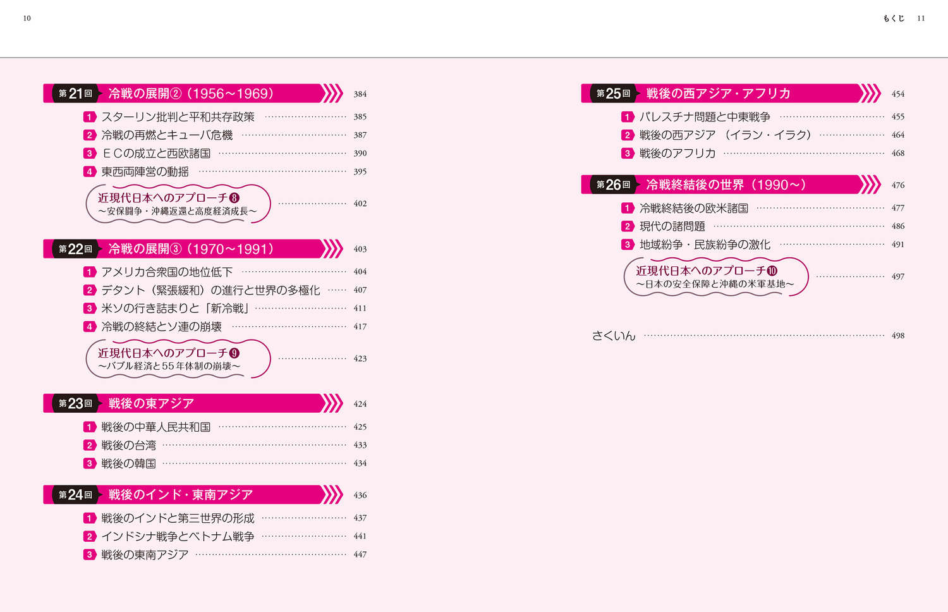Select entry 米ソの行き詰まりと「新冷戦」

coord(177,309)
